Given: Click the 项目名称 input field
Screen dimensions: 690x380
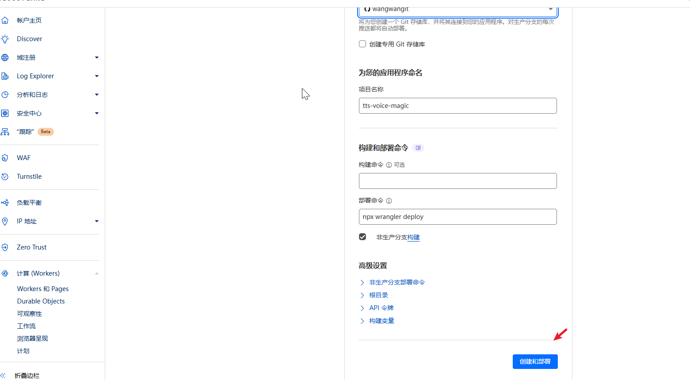Looking at the screenshot, I should point(457,106).
